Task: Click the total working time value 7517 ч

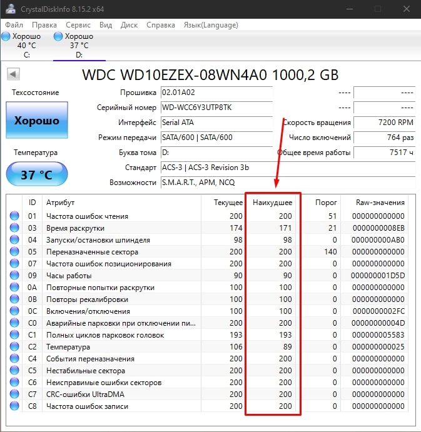Action: [384, 153]
